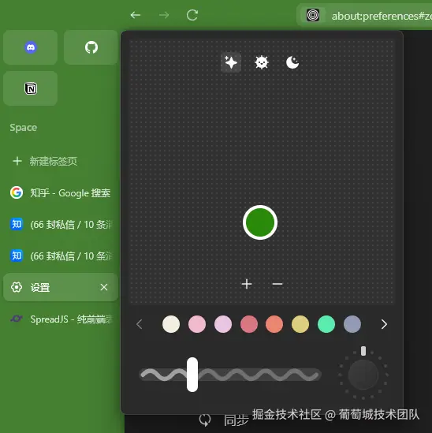Select the dark mode moon icon

(x=292, y=62)
